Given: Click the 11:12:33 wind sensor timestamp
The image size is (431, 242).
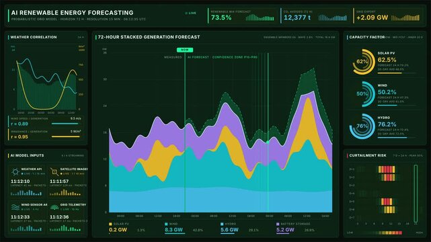Looking at the screenshot, I should click(x=20, y=216).
